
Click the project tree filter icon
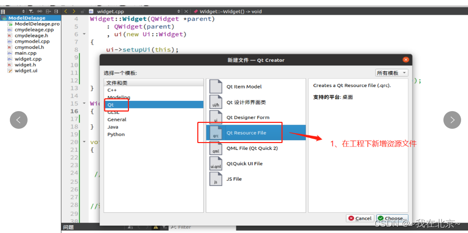[x=31, y=11]
